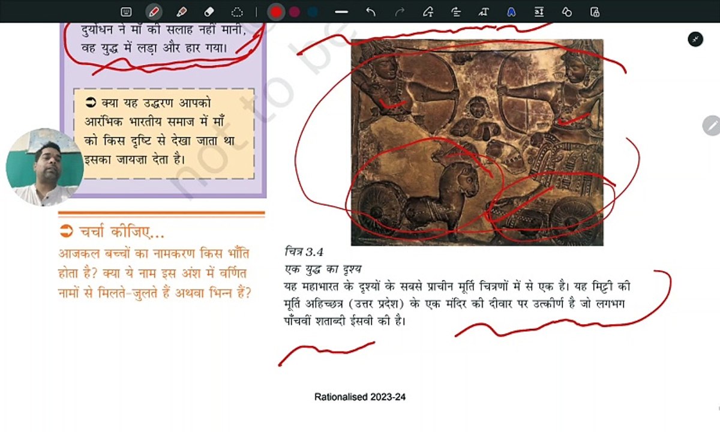
Task: Click the line starting 'आजकल बच्चों का नामकरण'
Action: (x=154, y=253)
